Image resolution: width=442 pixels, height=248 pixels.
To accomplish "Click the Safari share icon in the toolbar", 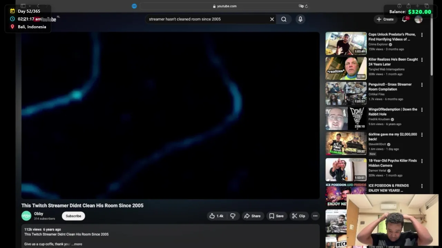I will pyautogui.click(x=409, y=6).
